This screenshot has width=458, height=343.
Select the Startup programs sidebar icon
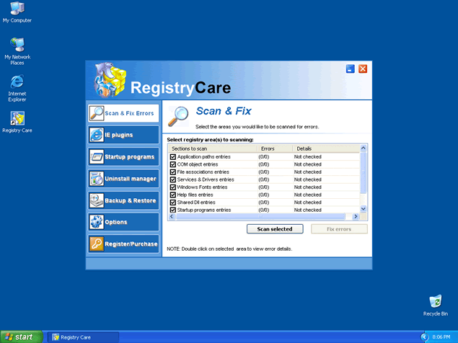pos(97,156)
